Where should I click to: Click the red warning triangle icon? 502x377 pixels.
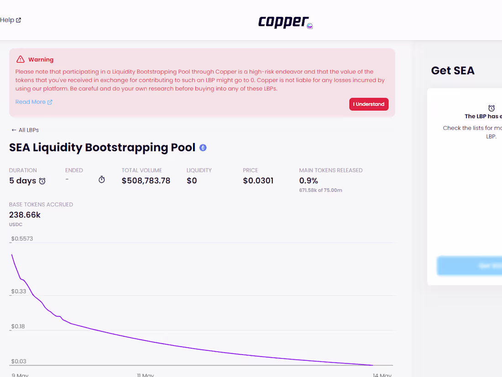click(x=20, y=59)
